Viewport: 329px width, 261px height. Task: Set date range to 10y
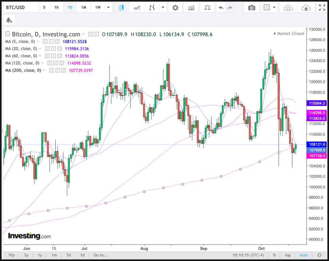[11, 255]
